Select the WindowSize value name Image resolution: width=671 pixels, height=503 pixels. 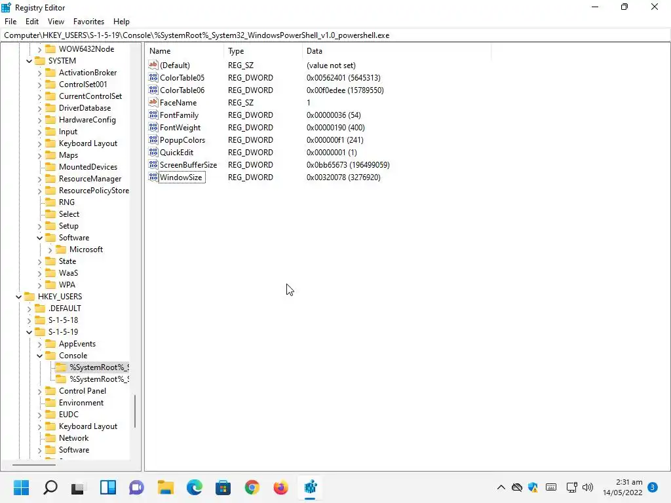(x=181, y=177)
